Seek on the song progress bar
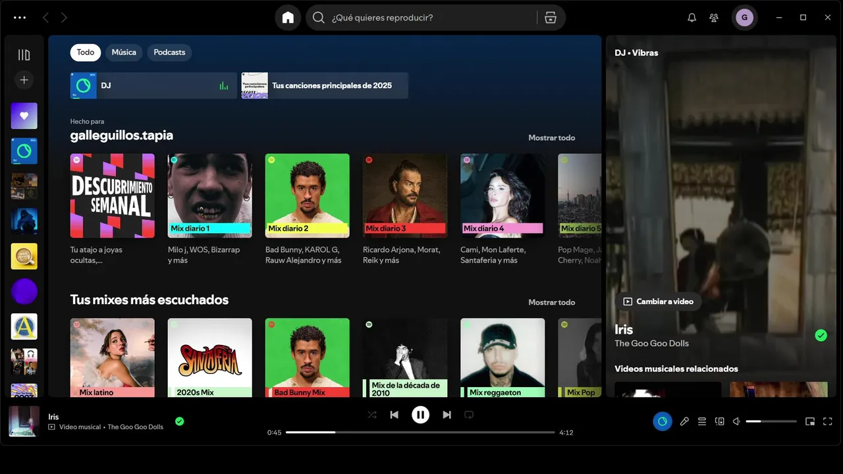 tap(420, 433)
